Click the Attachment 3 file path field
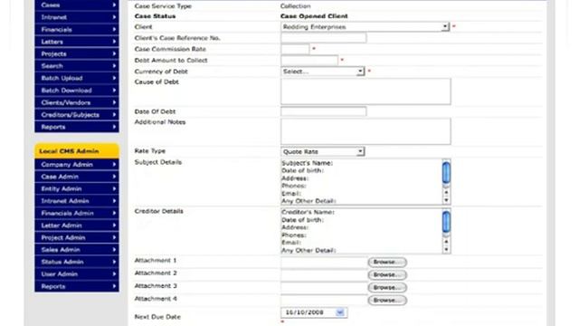The image size is (579, 326). coord(324,287)
